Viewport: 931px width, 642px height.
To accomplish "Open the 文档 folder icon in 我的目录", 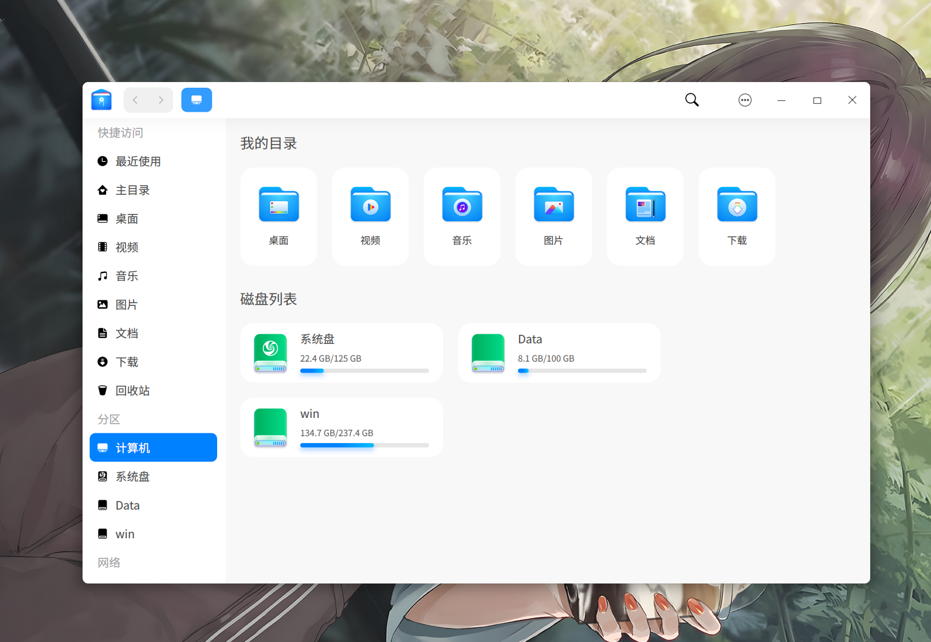I will click(646, 204).
